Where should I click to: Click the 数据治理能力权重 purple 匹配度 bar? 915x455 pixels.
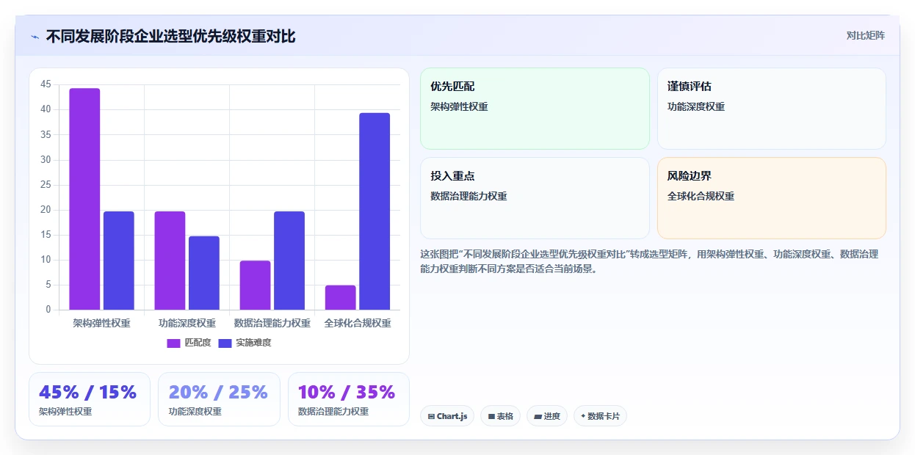[256, 285]
